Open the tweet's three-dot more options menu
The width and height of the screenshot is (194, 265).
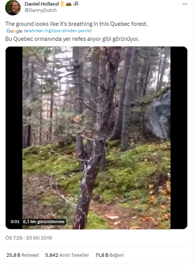(185, 4)
